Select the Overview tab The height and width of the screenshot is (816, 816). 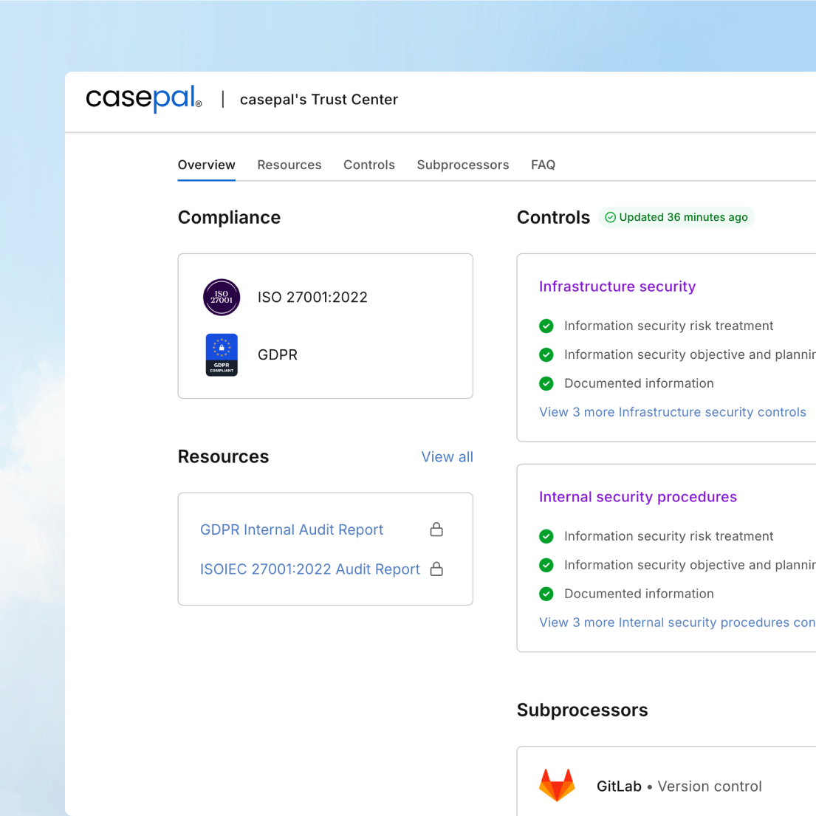tap(207, 165)
